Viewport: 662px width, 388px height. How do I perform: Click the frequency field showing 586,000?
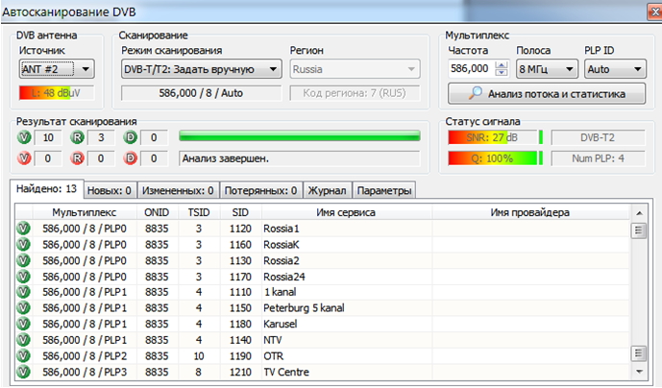point(471,69)
